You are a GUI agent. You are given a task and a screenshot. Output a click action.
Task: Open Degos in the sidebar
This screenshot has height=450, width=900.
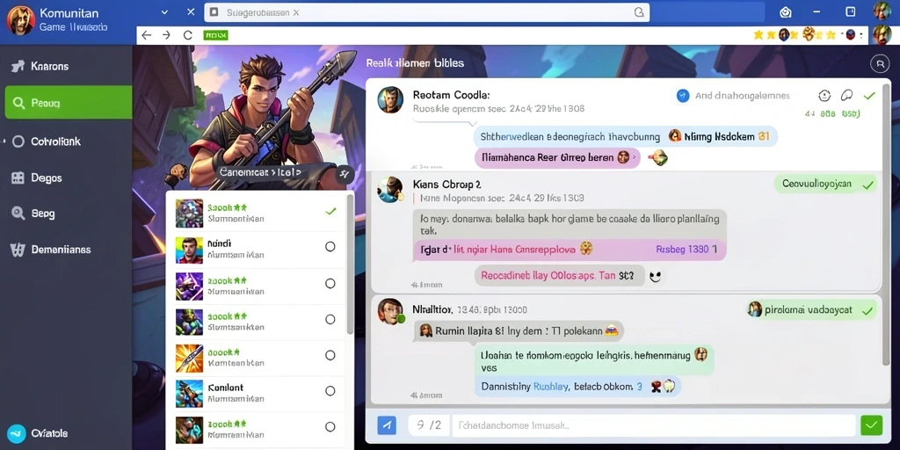coord(37,178)
